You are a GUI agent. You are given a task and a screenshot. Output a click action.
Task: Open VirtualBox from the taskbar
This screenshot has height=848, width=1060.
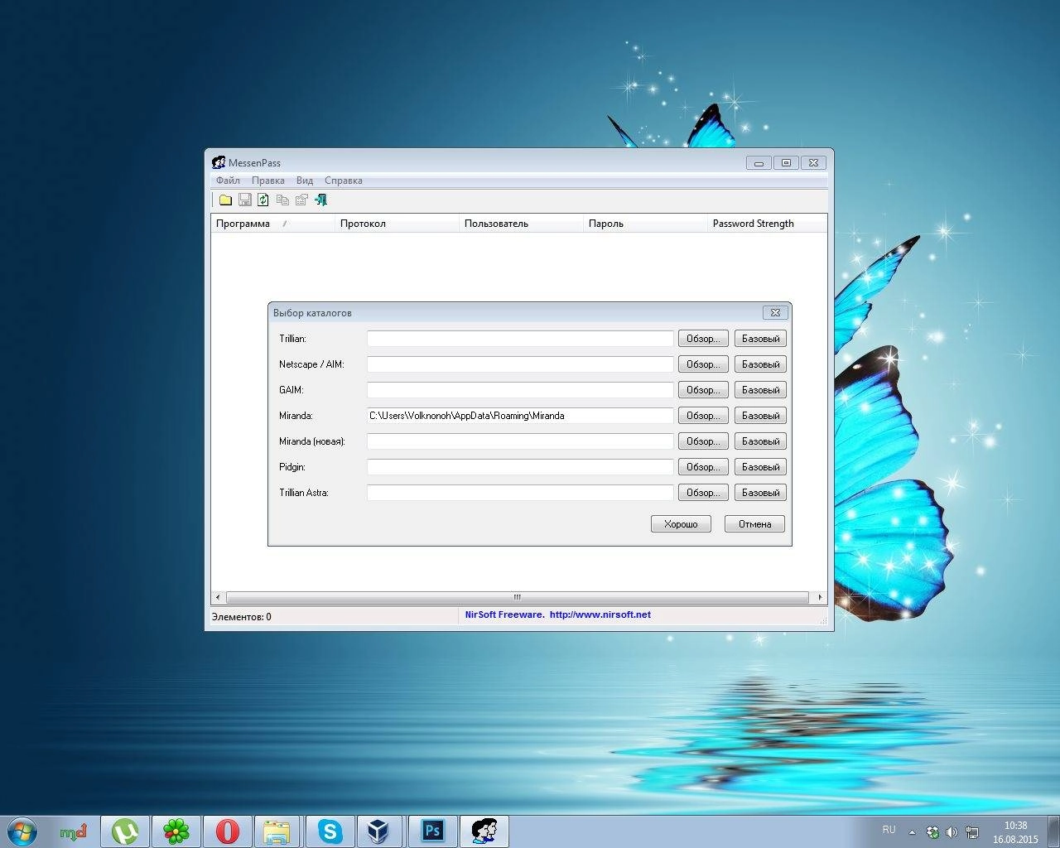tap(379, 831)
